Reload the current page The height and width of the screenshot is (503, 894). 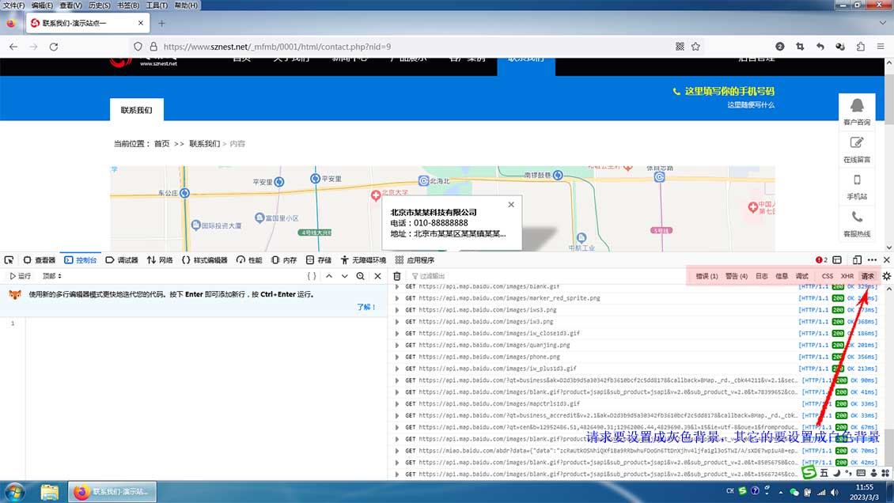coord(54,47)
